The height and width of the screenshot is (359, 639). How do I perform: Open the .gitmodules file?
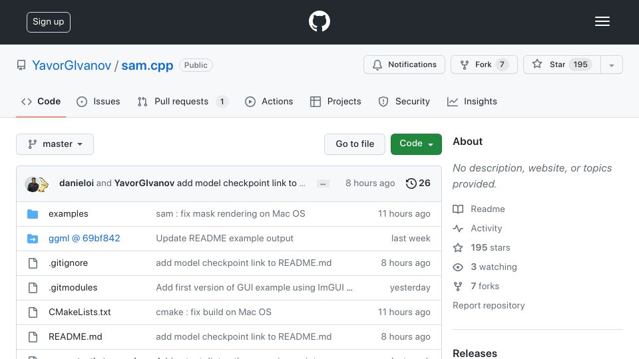[x=73, y=287]
